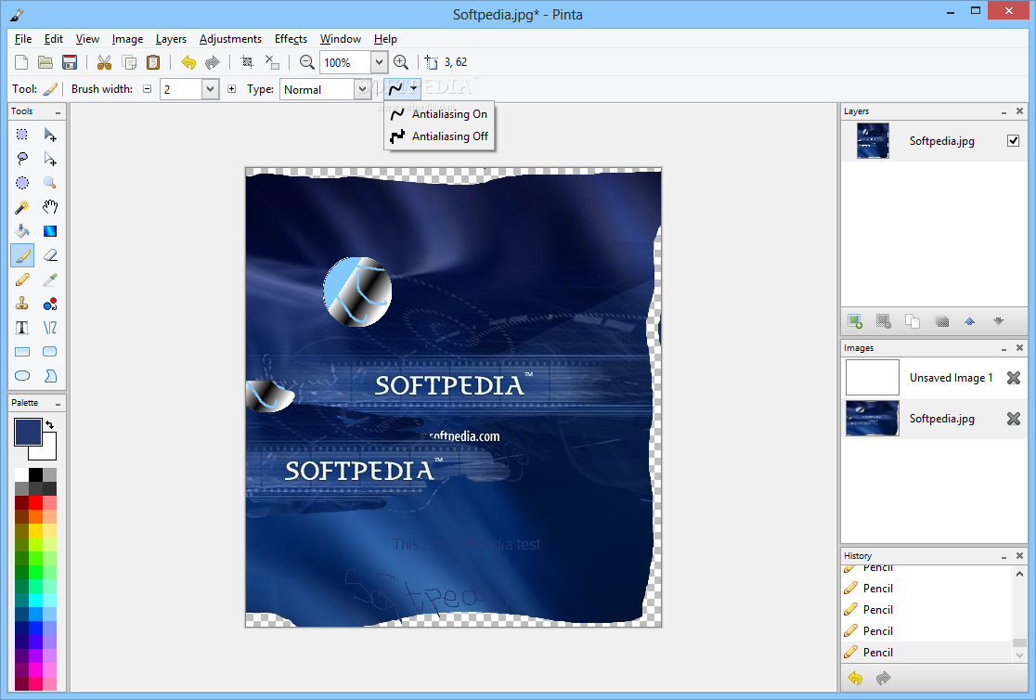Open the brush Type dropdown
The width and height of the screenshot is (1036, 700).
pos(362,89)
